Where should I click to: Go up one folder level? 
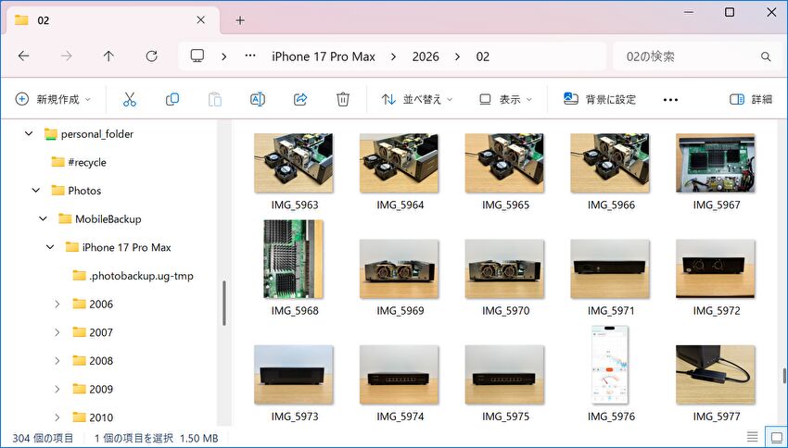click(x=108, y=56)
